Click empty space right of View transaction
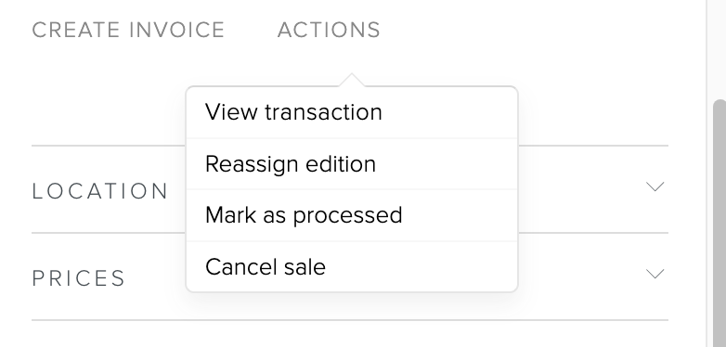 (449, 112)
